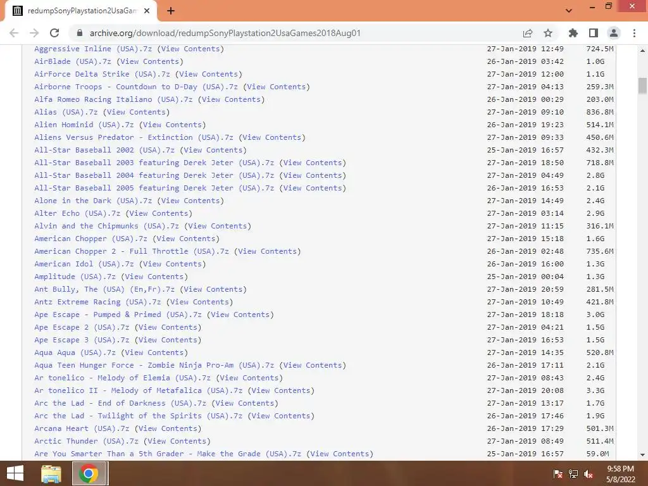648x486 pixels.
Task: Download Aqua Aqua (USA).7z
Action: [75, 352]
